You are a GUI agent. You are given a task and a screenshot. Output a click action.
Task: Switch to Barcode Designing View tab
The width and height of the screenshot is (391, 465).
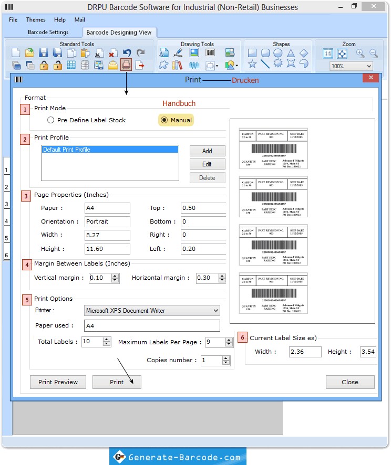click(x=119, y=33)
